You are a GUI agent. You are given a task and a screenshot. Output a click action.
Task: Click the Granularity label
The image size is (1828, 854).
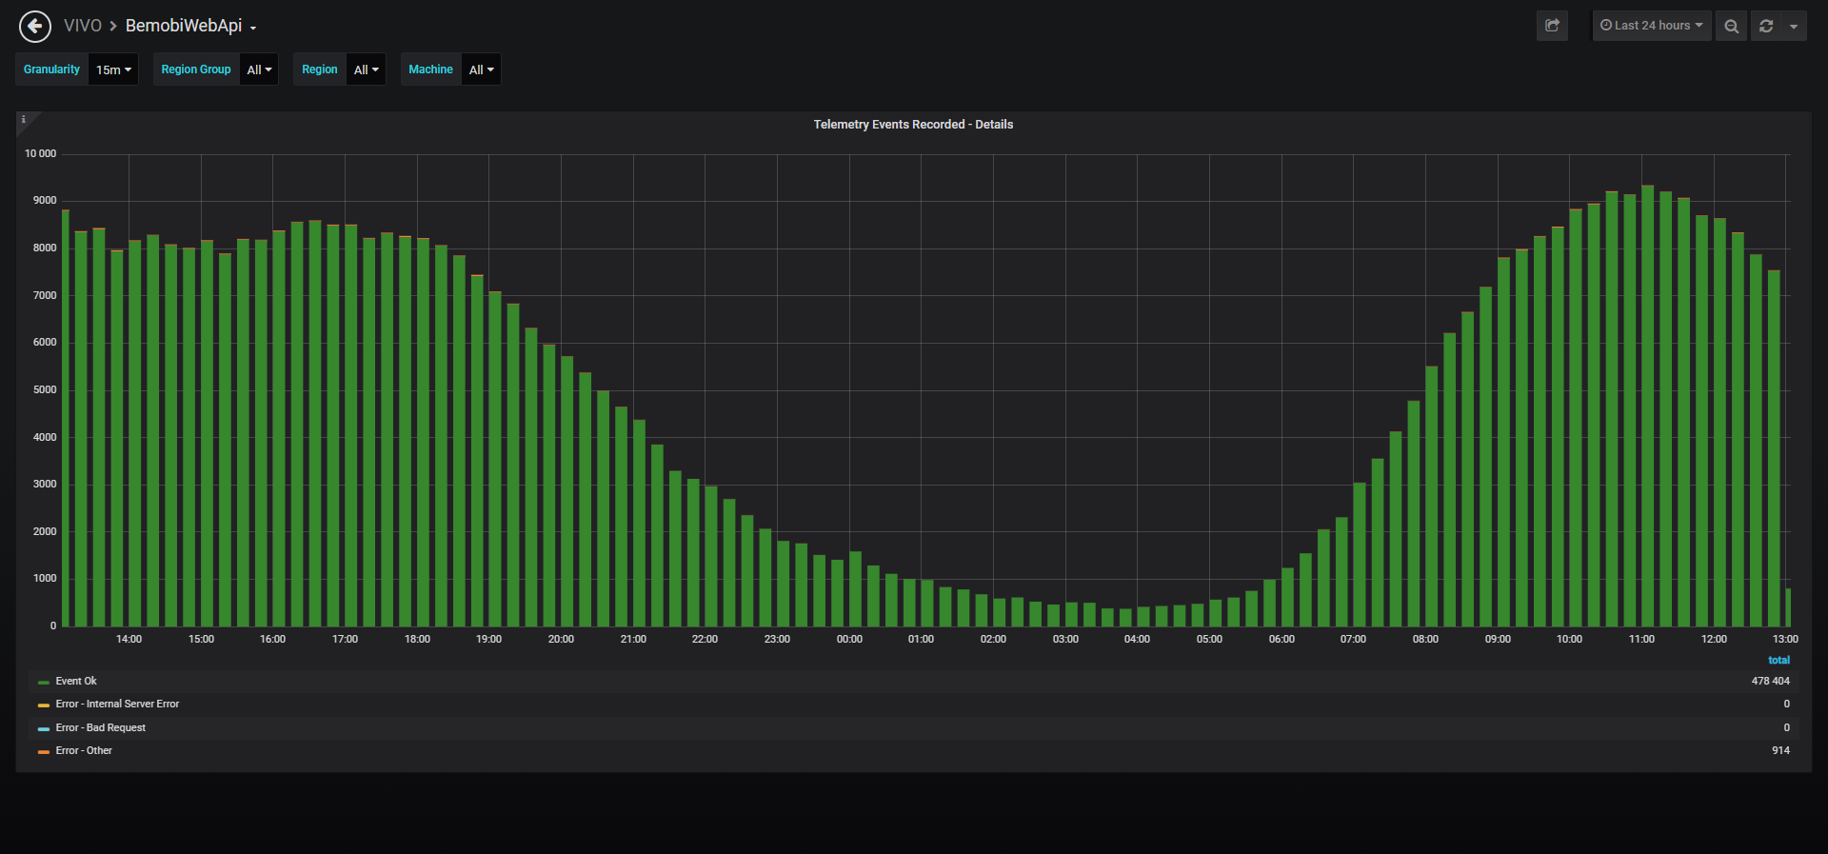(x=52, y=70)
